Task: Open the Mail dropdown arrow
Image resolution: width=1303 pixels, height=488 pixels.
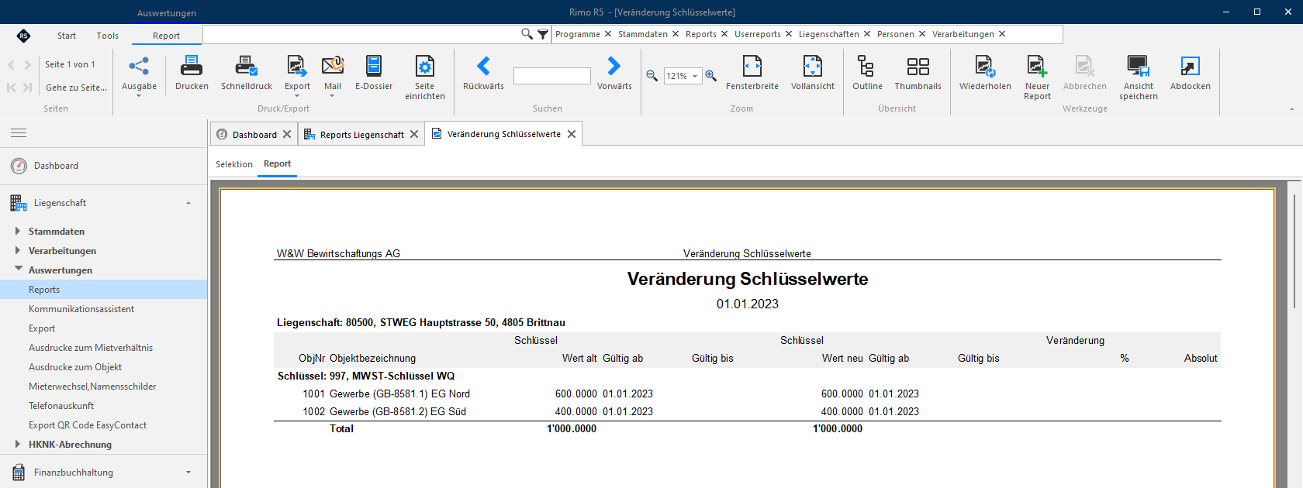Action: (x=333, y=96)
